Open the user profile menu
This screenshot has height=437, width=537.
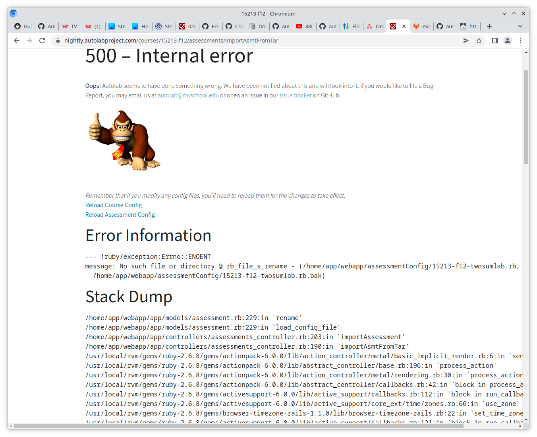click(508, 41)
